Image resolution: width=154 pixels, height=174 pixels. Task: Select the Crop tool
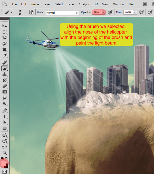(x=5, y=50)
